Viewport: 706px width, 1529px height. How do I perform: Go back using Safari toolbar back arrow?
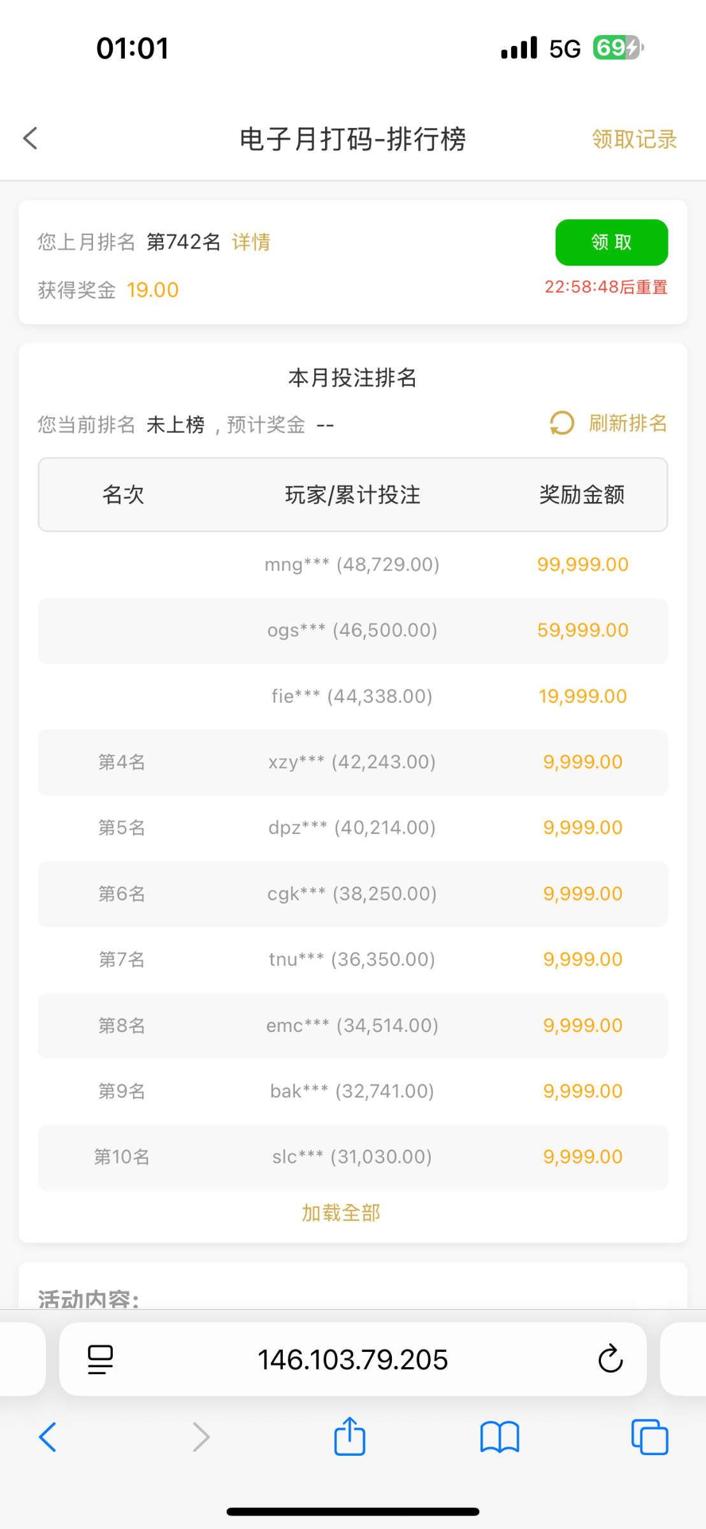[48, 1437]
